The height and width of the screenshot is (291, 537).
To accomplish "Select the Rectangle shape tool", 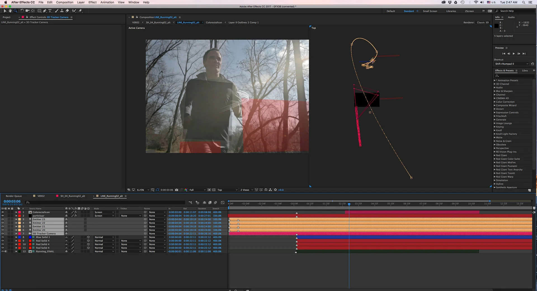I will click(39, 11).
